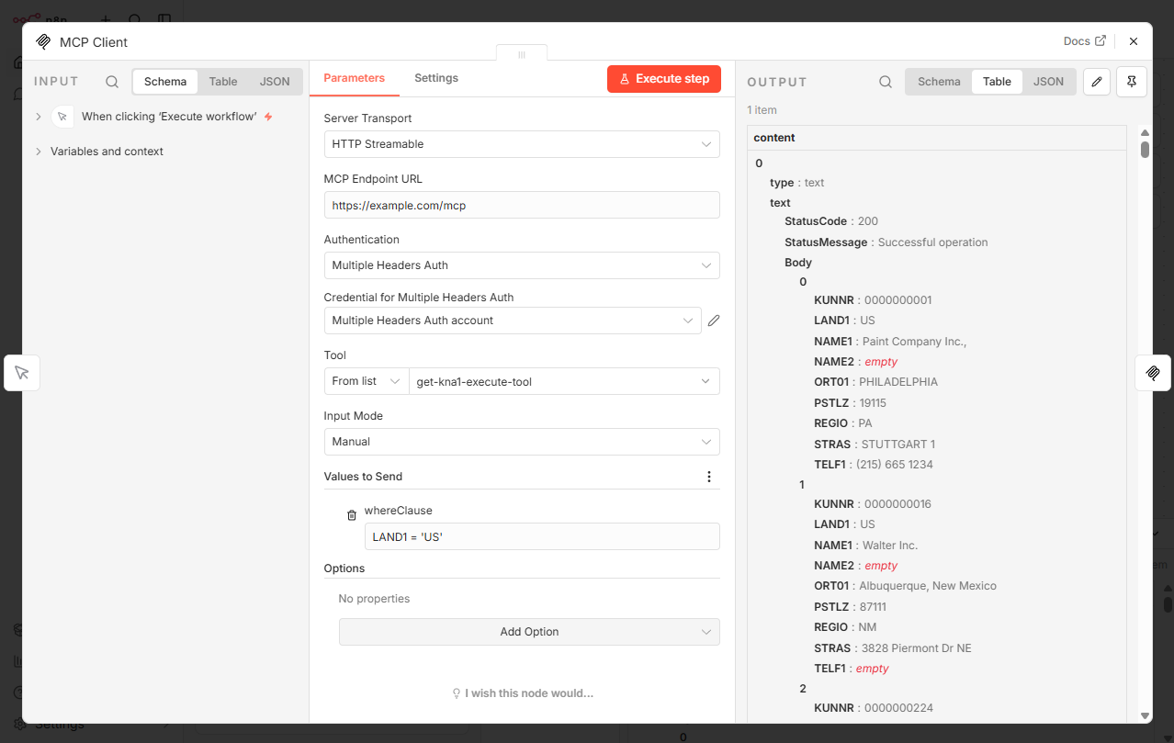Click the lightning bolt trigger indicator

268,117
